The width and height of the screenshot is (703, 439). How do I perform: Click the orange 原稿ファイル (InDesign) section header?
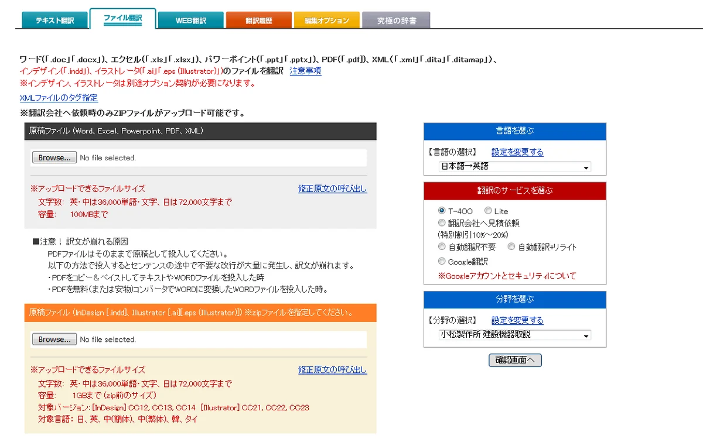200,313
